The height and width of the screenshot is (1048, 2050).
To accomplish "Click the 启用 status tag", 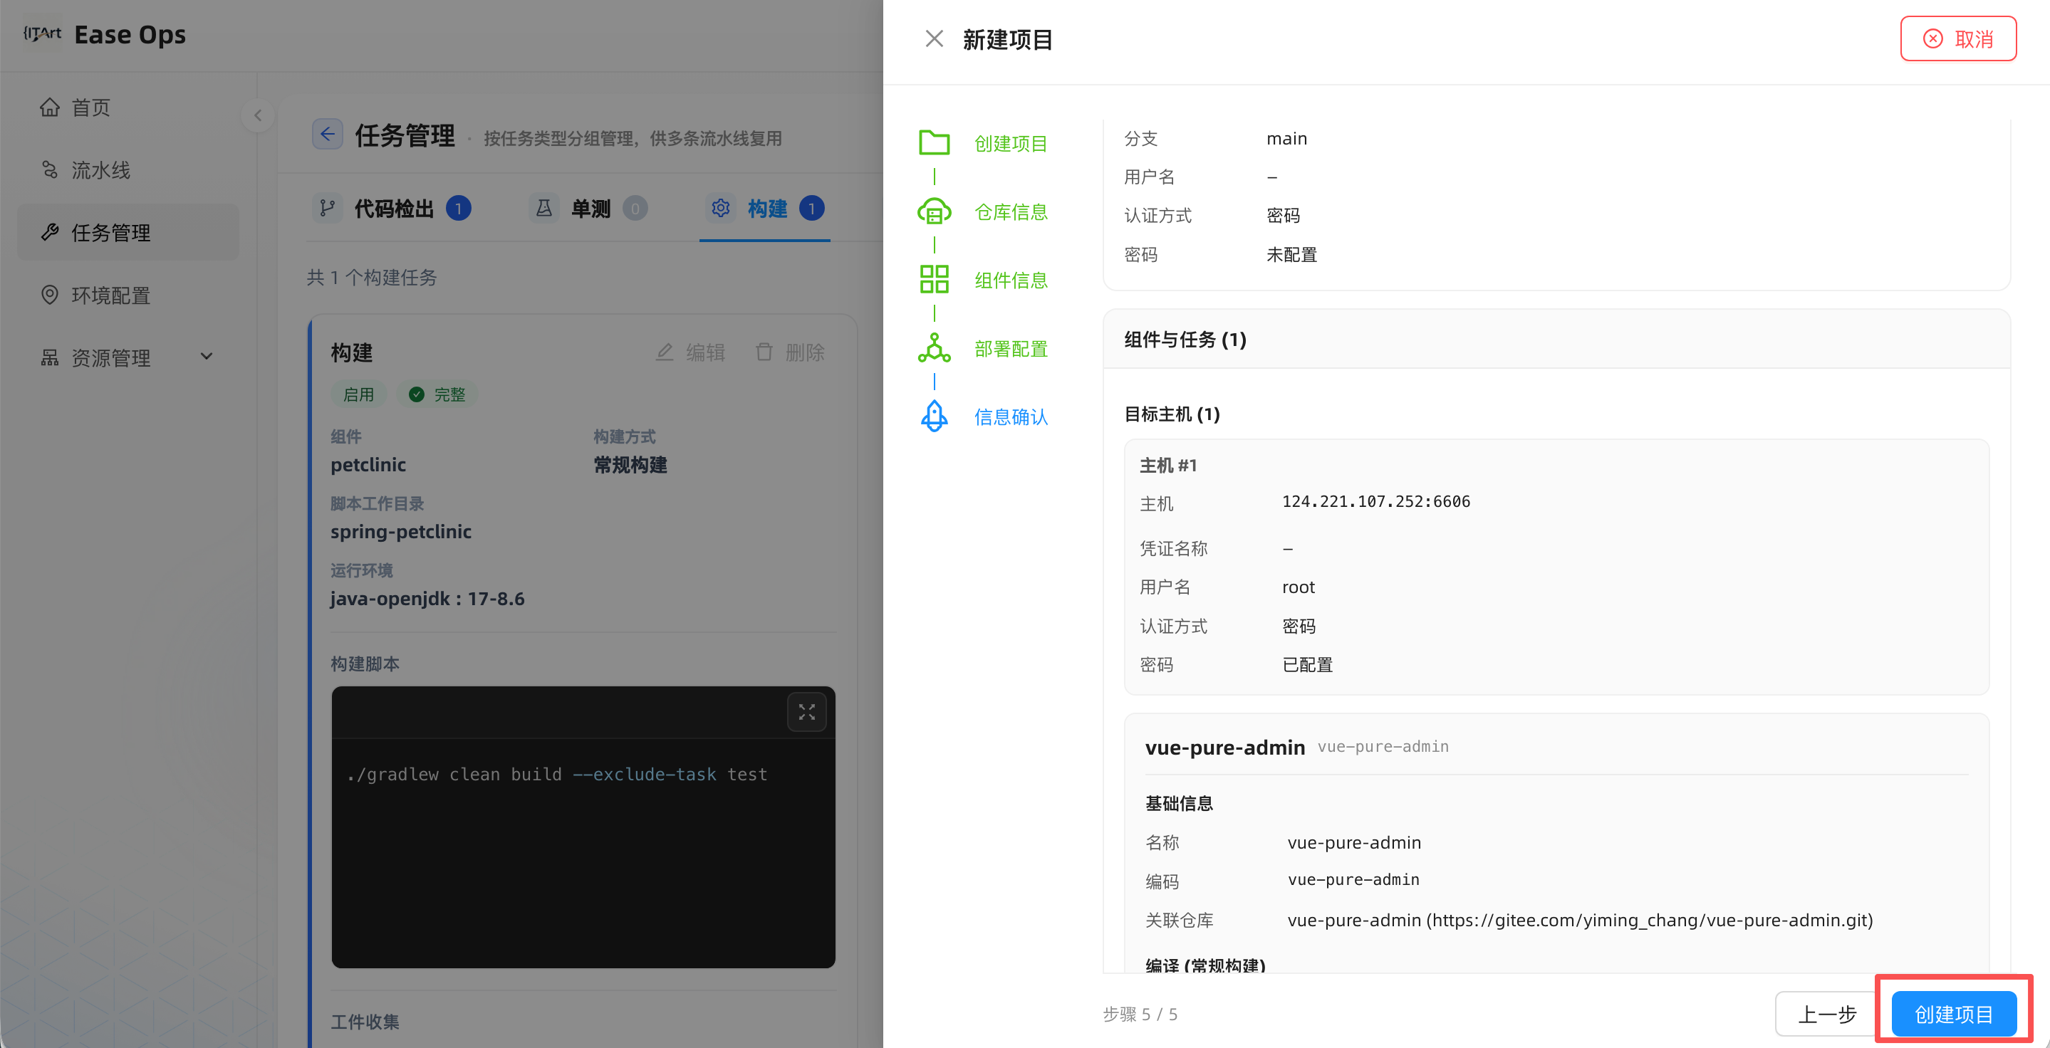I will click(x=358, y=394).
